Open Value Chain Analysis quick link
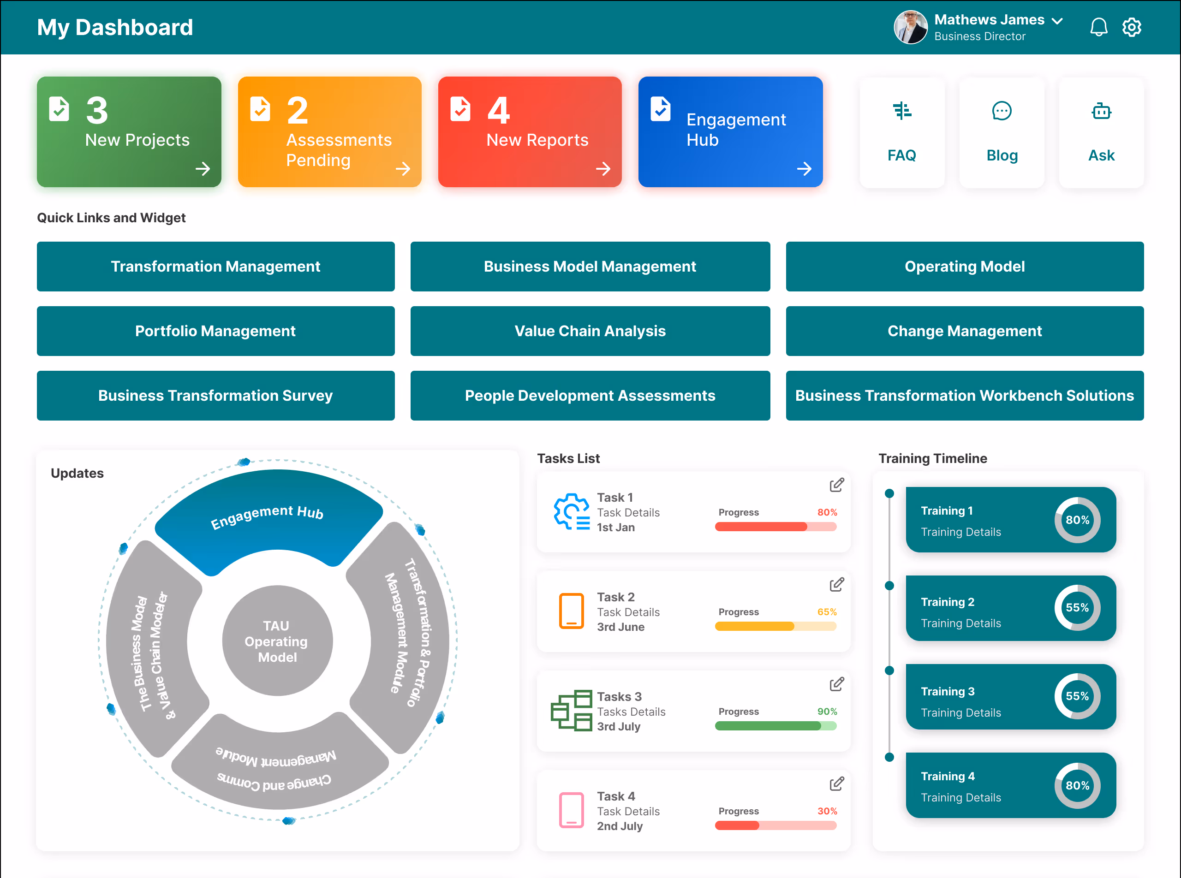 (590, 331)
